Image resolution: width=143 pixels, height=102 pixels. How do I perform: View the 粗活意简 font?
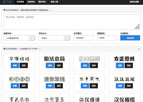50,66
